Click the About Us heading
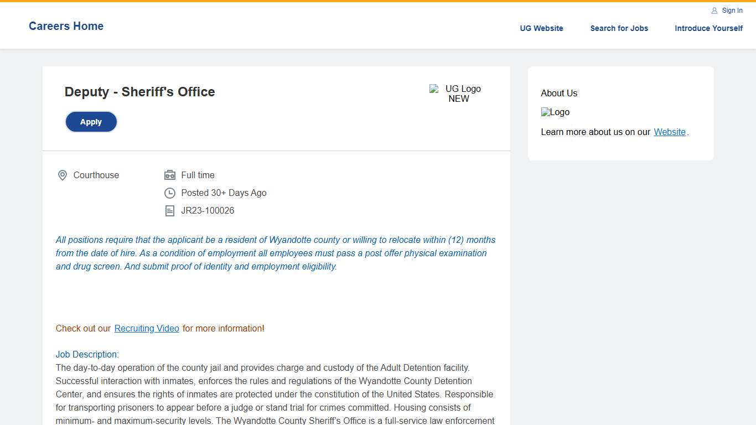This screenshot has height=425, width=756. (x=559, y=94)
